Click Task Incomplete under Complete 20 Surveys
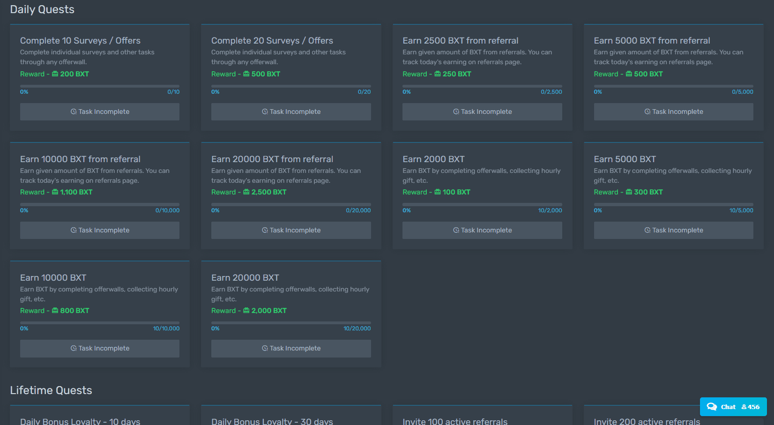Image resolution: width=774 pixels, height=425 pixels. 291,112
